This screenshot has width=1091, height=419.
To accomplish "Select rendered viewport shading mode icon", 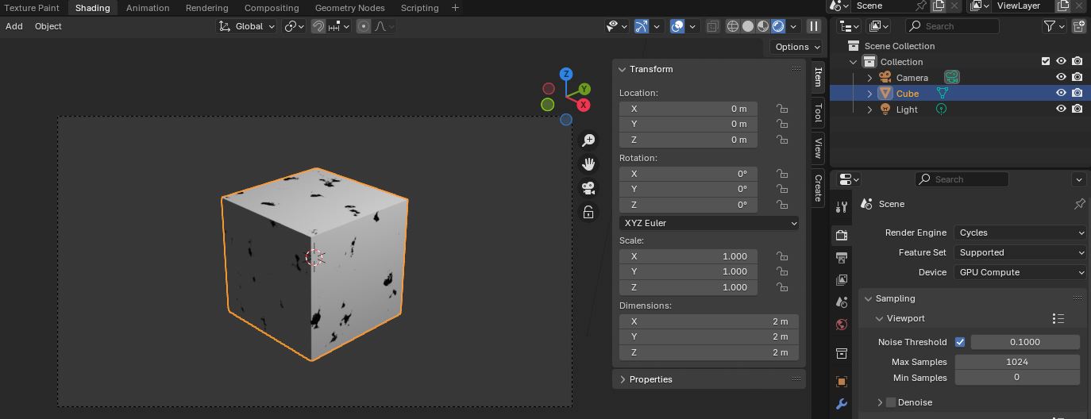I will click(778, 26).
